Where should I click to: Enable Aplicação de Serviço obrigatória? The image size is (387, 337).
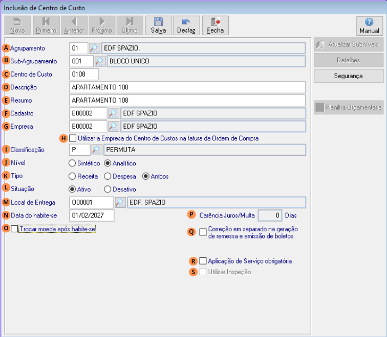click(203, 261)
